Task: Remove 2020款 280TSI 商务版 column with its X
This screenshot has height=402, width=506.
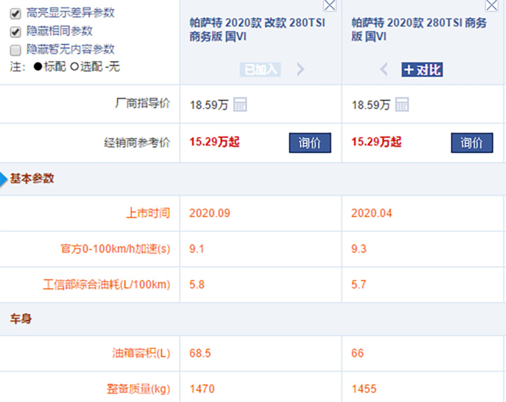Action: pyautogui.click(x=492, y=5)
